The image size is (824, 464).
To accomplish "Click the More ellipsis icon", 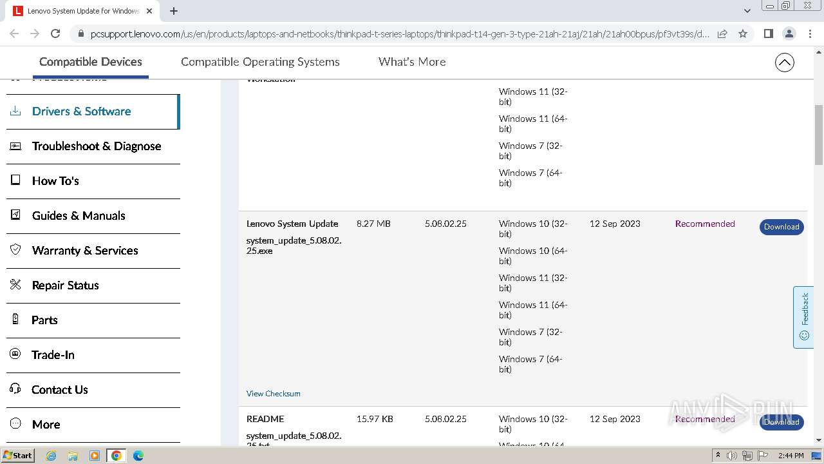I will pyautogui.click(x=15, y=424).
